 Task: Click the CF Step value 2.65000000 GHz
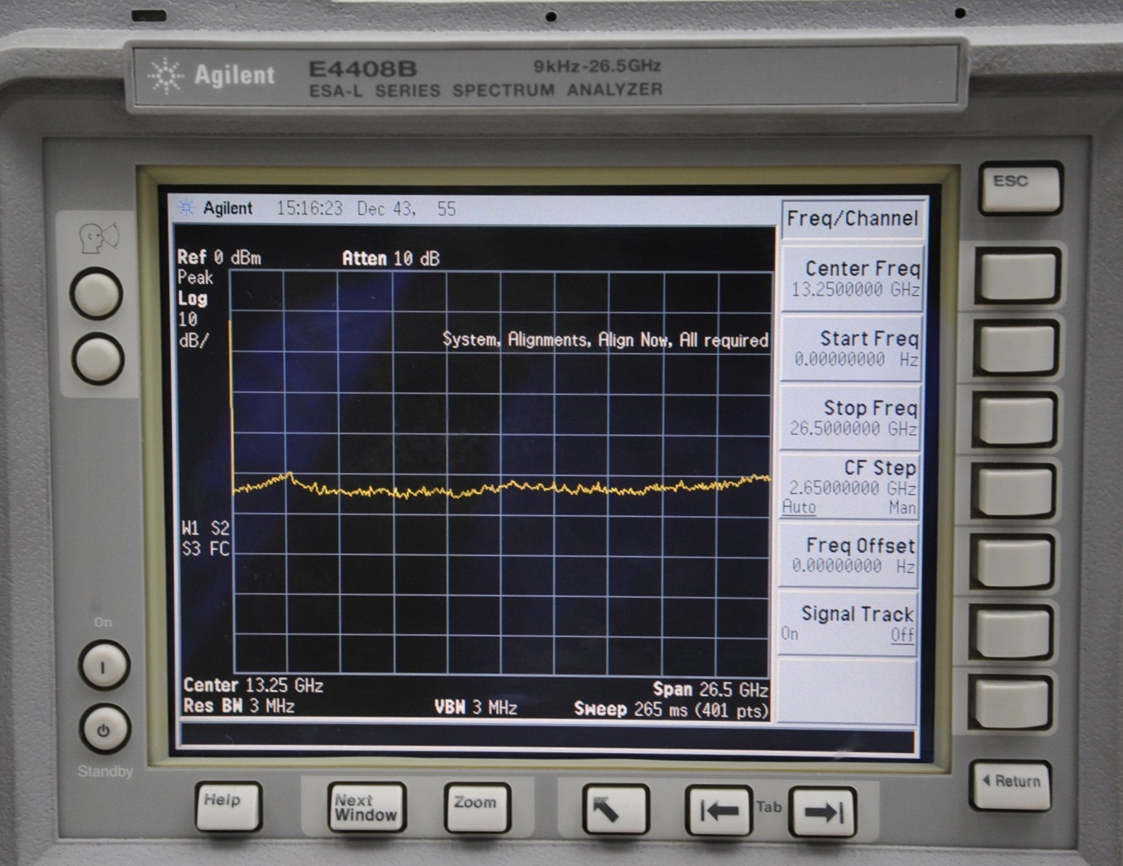click(853, 488)
